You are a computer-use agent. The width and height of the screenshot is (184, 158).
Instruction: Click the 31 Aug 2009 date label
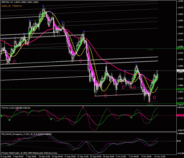6,157
